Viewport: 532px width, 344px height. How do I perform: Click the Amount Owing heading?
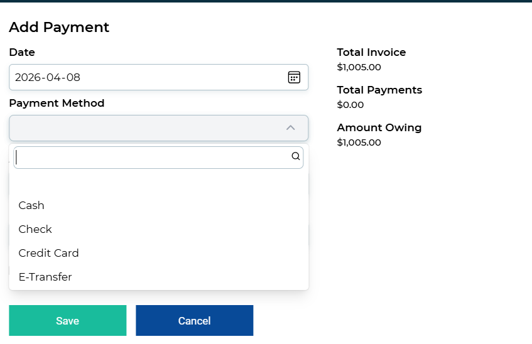click(x=379, y=127)
